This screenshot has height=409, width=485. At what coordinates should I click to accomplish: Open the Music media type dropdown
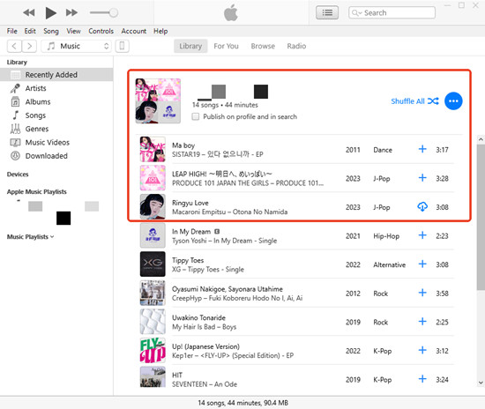click(x=76, y=47)
